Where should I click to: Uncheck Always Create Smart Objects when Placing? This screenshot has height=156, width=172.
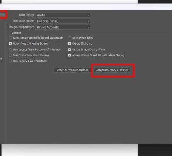coord(69,55)
